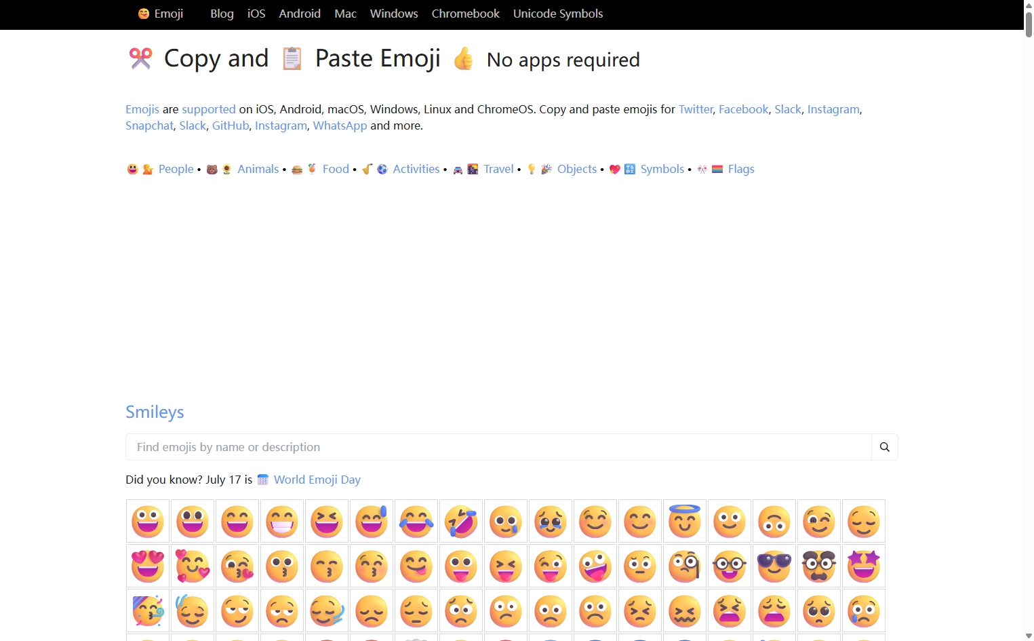The image size is (1034, 641).
Task: Jump to the Animals category
Action: pyautogui.click(x=258, y=169)
